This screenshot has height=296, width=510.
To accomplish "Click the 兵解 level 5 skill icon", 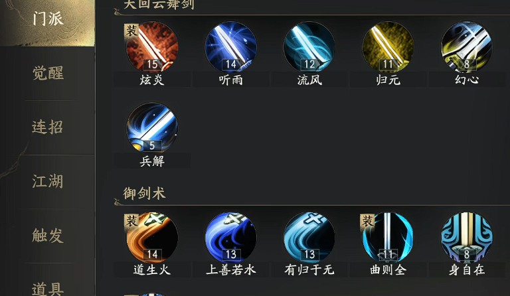I will coord(152,127).
